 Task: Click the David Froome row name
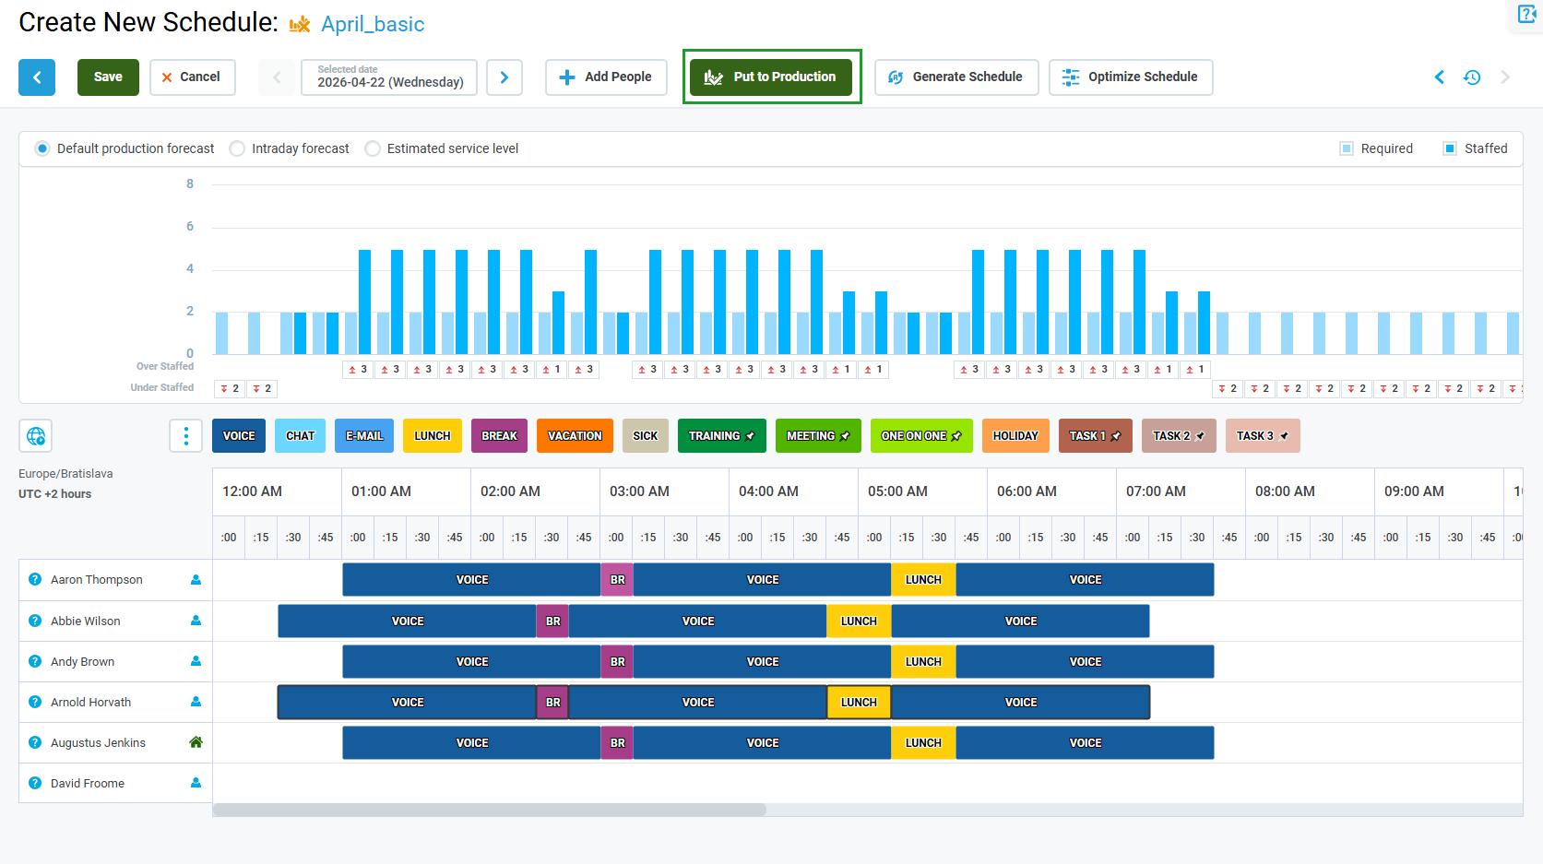[x=88, y=784]
